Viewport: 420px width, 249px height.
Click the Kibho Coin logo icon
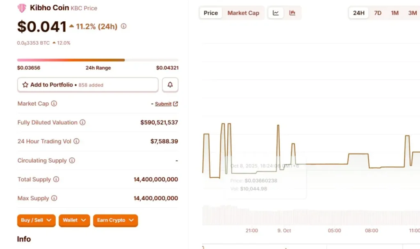(22, 8)
